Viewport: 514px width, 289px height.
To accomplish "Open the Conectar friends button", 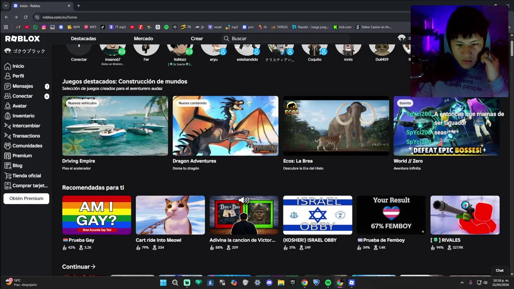I will coord(79,53).
